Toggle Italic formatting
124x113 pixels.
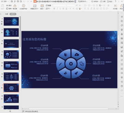[x=57, y=9]
